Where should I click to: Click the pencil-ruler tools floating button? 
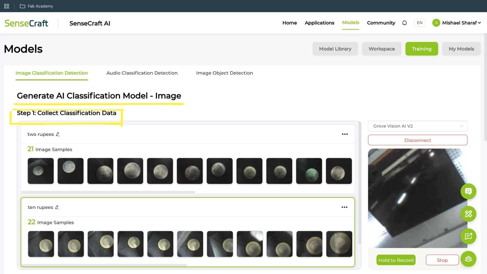[468, 214]
